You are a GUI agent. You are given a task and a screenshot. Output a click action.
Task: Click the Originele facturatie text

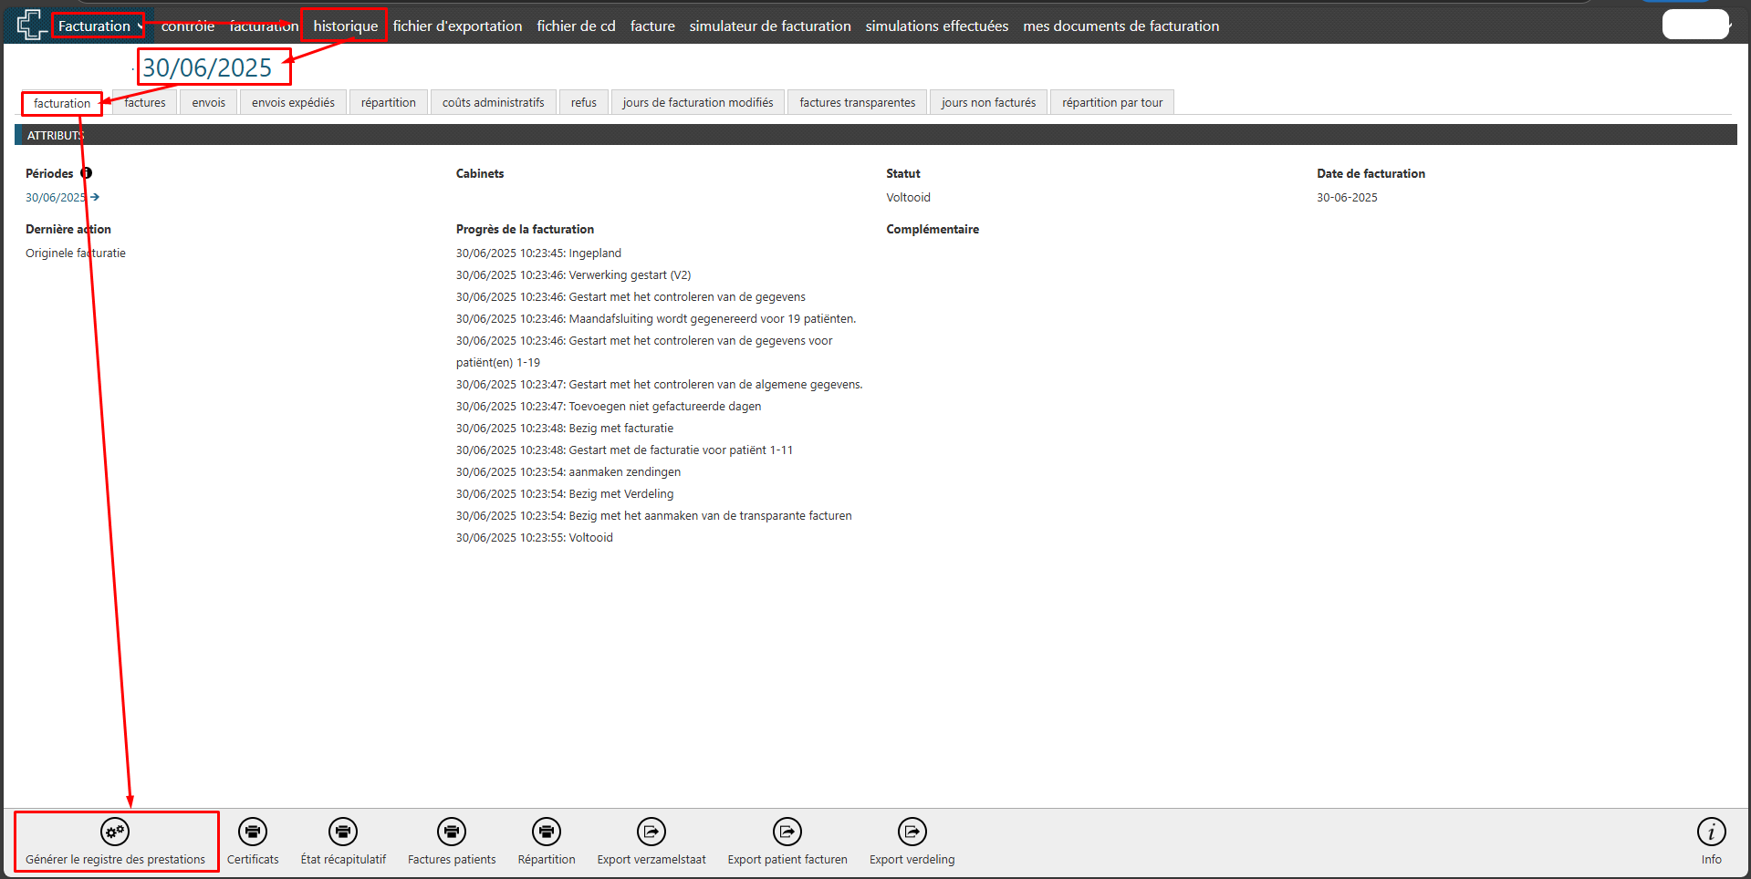[76, 253]
